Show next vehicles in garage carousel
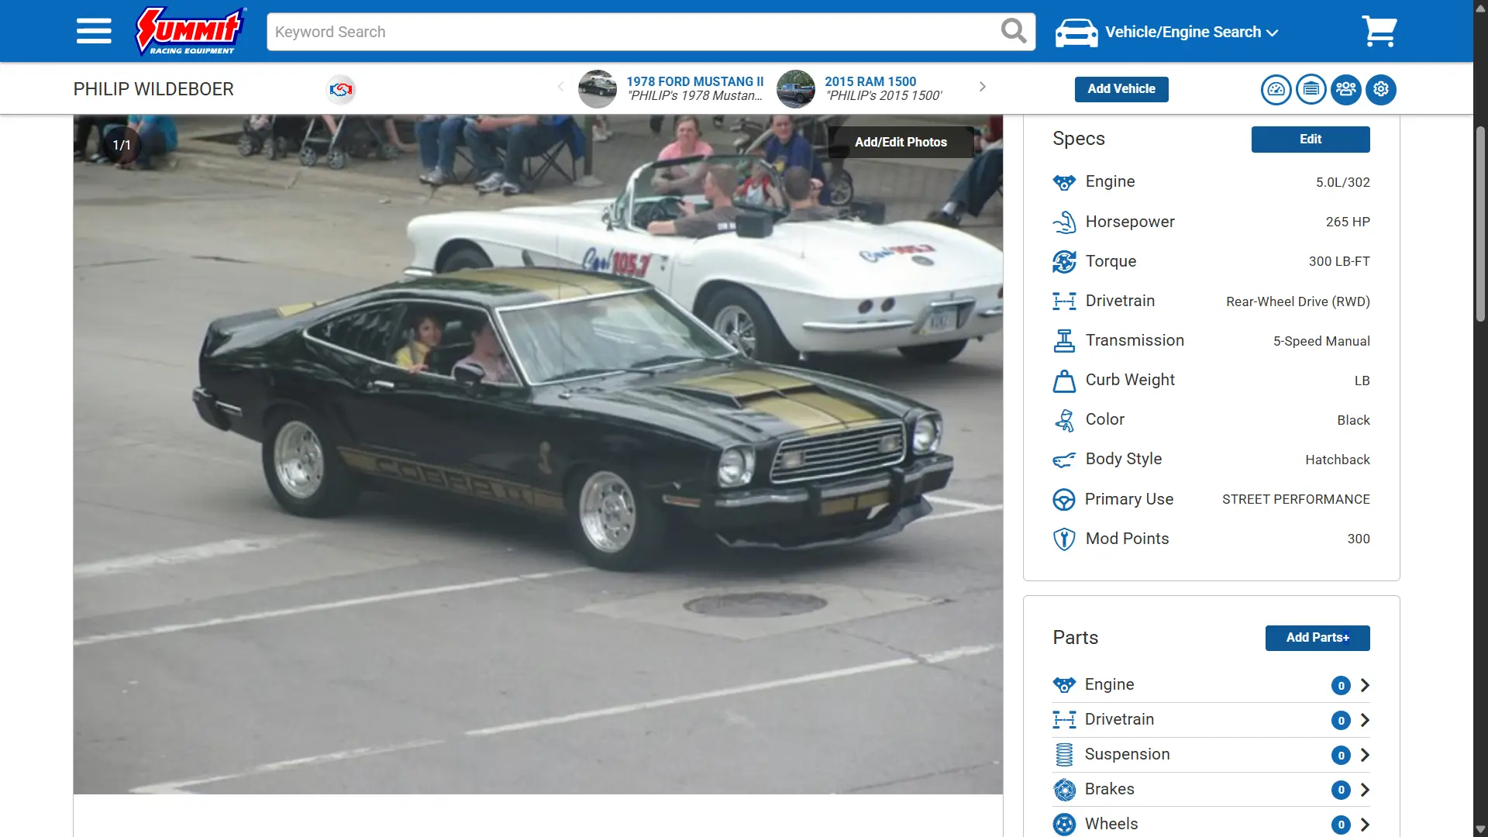1488x837 pixels. tap(983, 87)
